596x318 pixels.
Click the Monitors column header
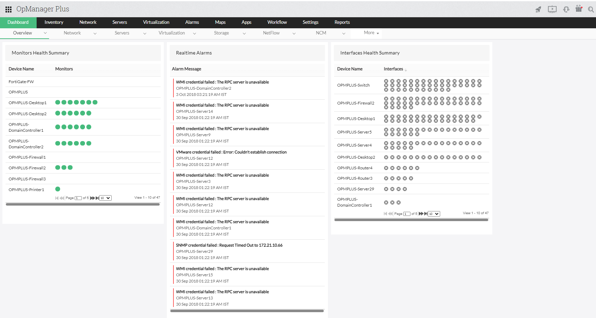(x=64, y=69)
